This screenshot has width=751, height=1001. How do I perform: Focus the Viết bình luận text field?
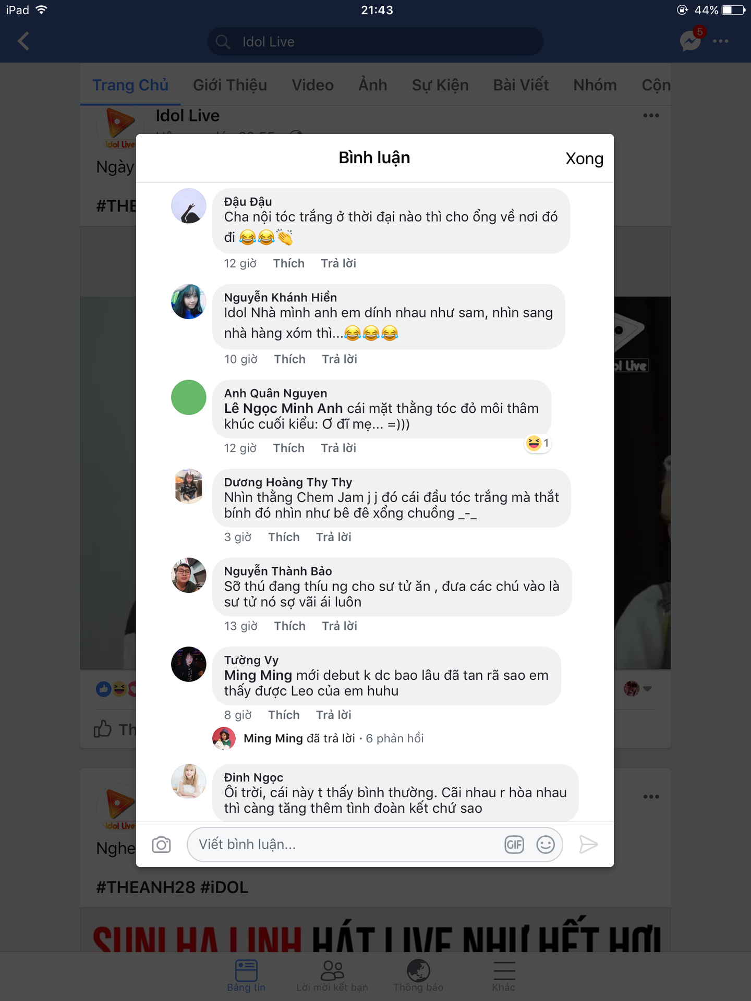[344, 845]
